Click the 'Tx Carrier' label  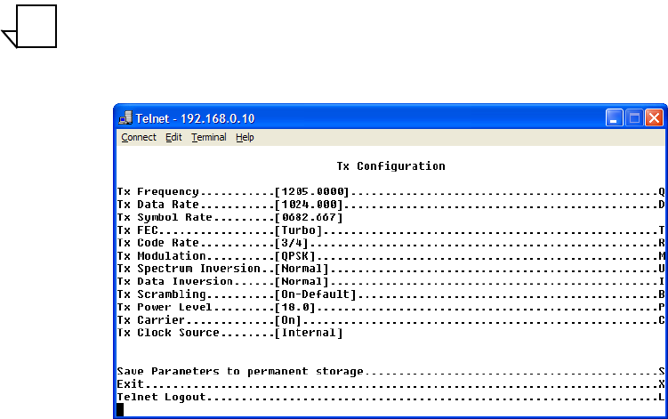[x=151, y=319]
